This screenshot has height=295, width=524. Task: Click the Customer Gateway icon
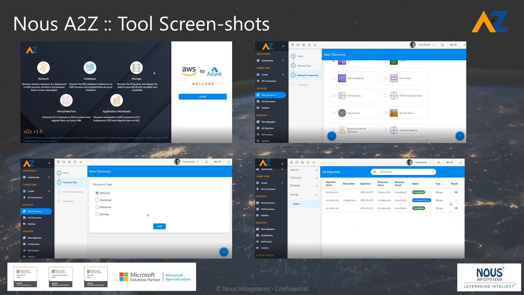tap(394, 130)
